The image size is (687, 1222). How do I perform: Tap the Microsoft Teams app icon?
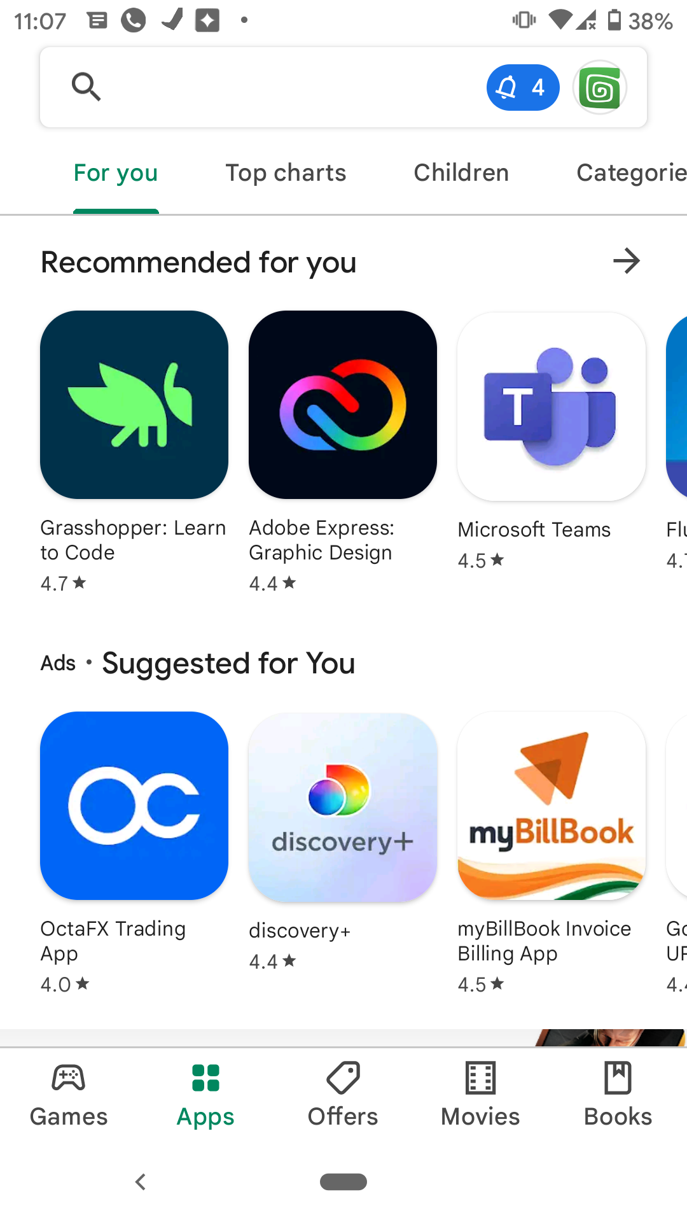coord(552,406)
